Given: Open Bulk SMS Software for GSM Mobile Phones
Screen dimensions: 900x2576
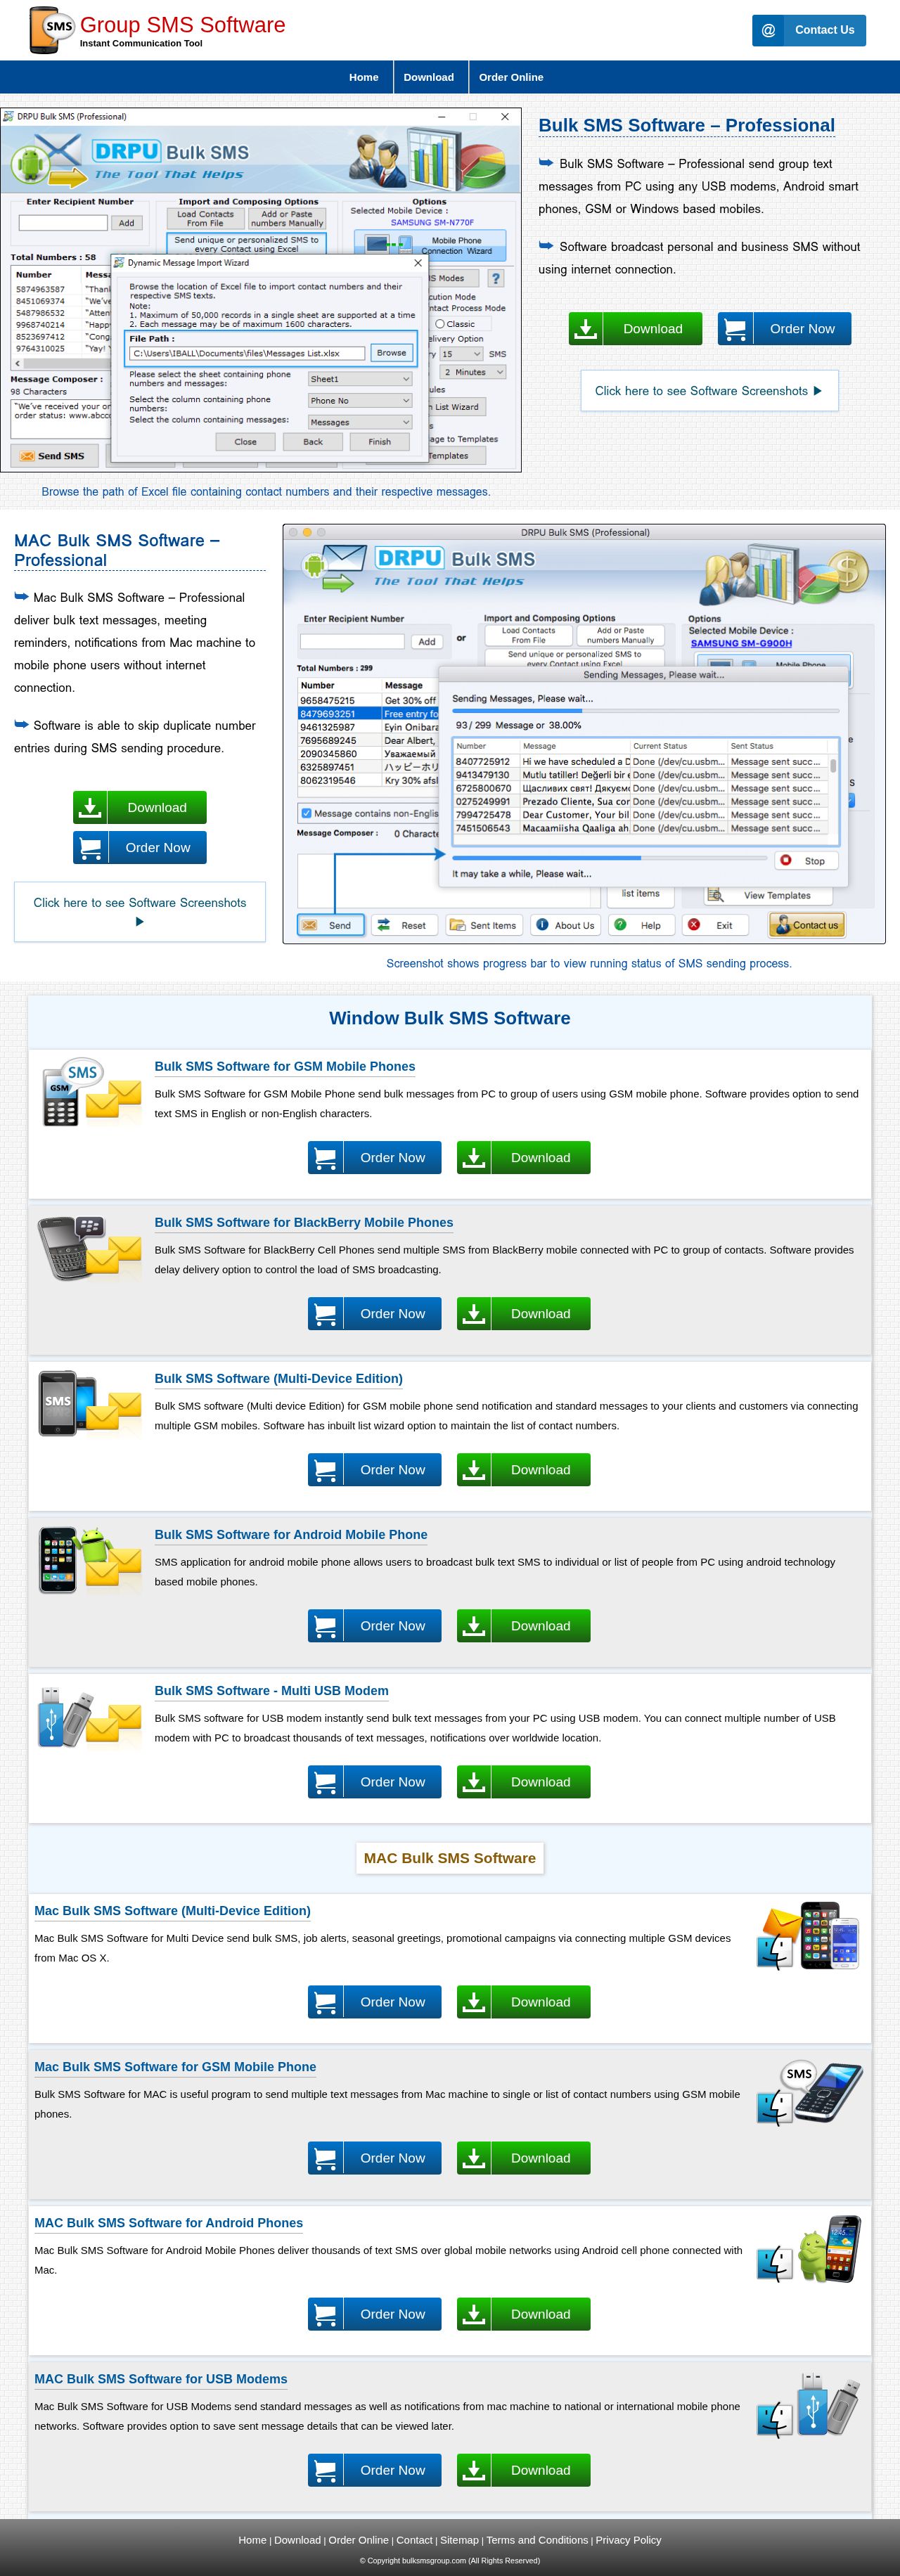Looking at the screenshot, I should pos(284,1066).
